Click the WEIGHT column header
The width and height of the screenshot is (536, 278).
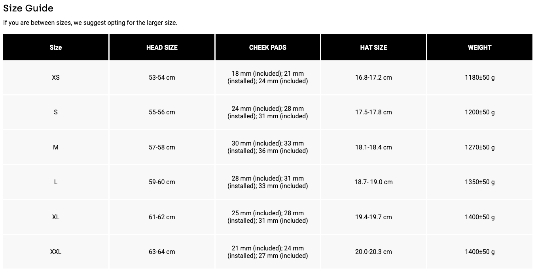pyautogui.click(x=479, y=47)
